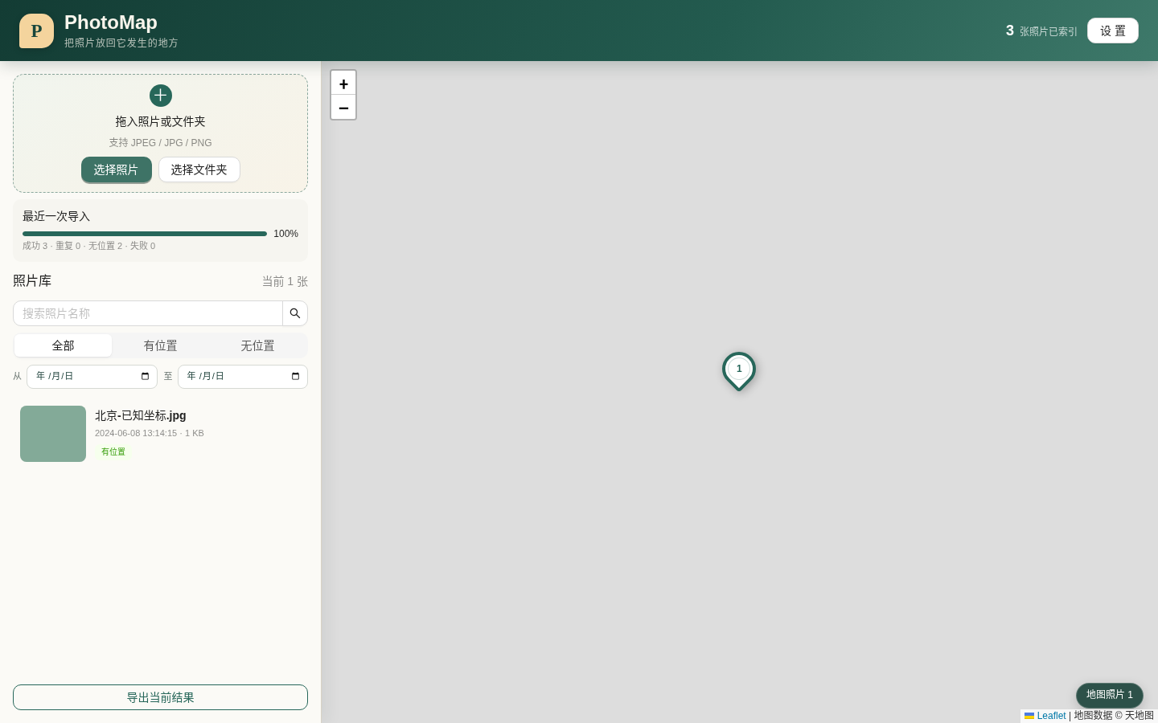Click the 有位置 tag on photo item
This screenshot has width=1158, height=723.
coord(113,451)
